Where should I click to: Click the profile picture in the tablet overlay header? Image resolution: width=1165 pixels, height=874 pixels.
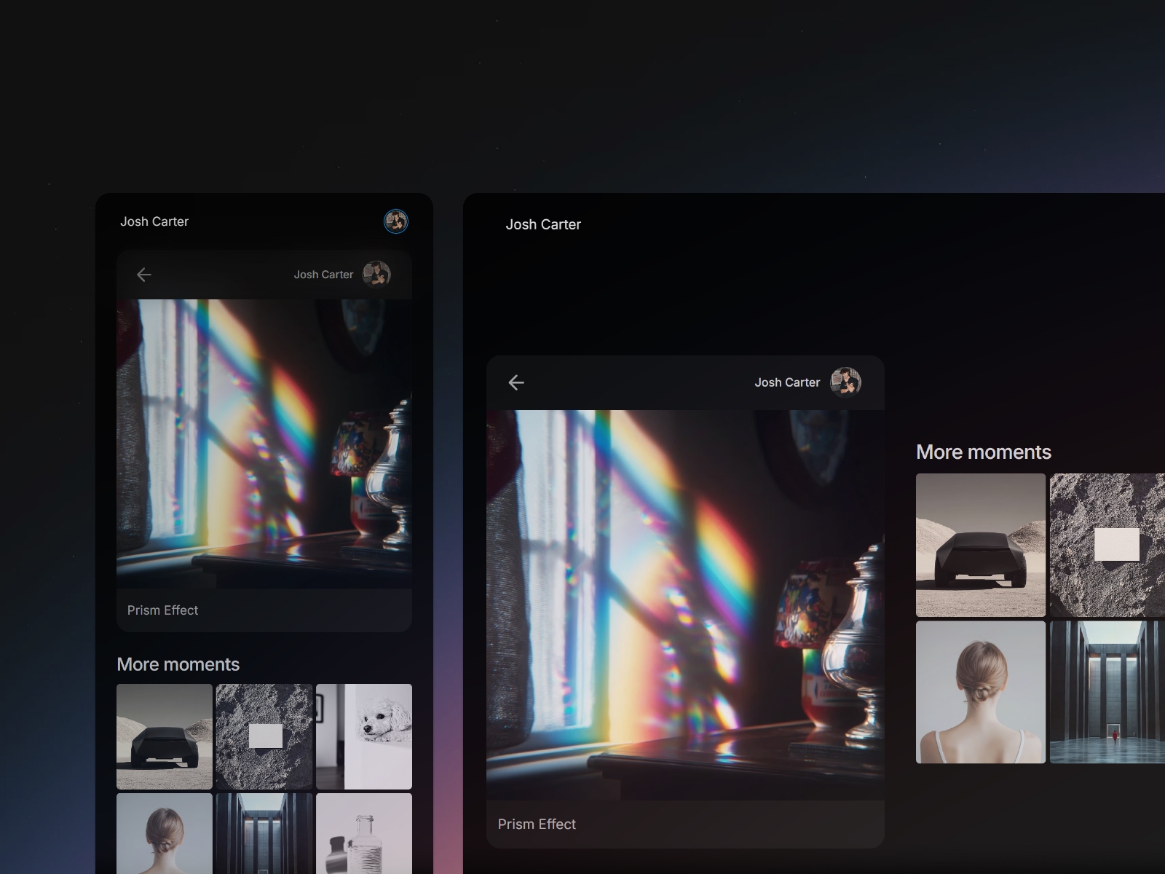[x=847, y=382]
